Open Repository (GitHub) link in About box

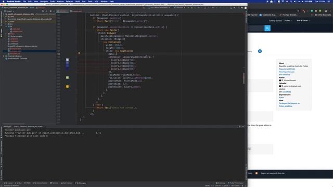[287, 69]
